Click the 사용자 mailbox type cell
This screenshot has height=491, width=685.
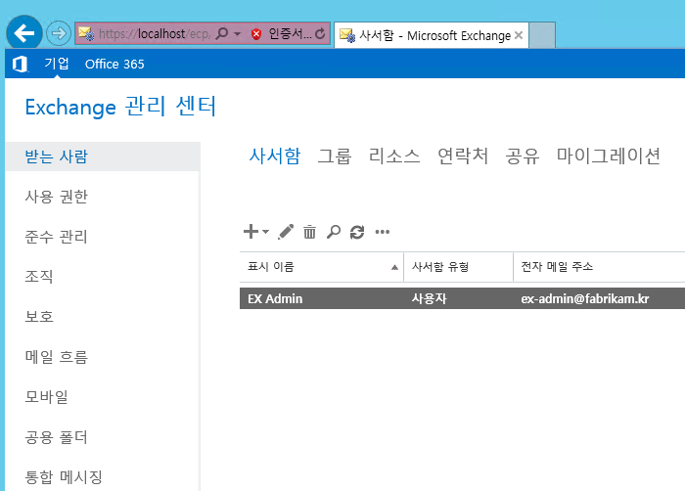pyautogui.click(x=429, y=298)
